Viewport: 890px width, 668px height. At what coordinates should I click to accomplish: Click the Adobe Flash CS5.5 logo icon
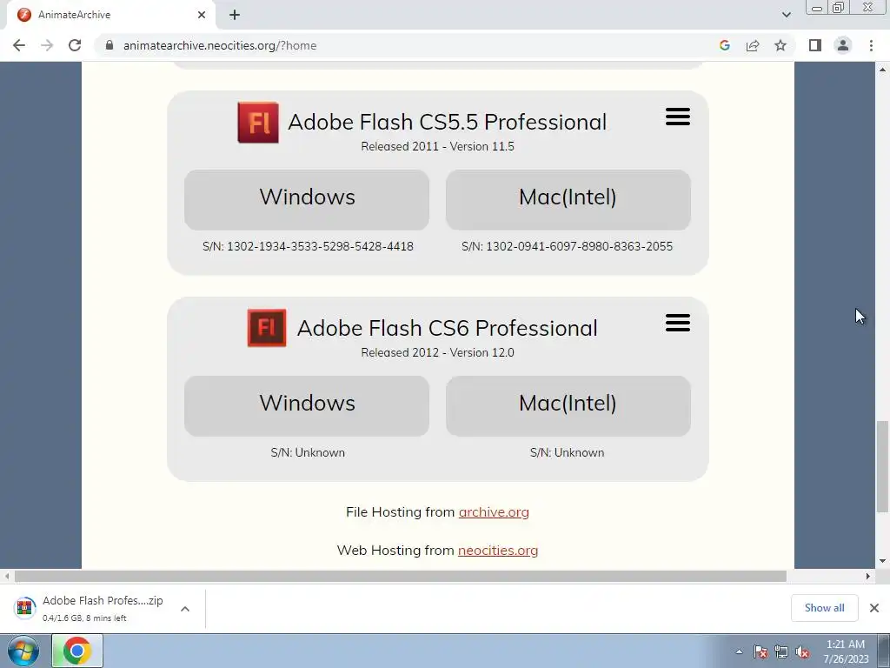click(257, 122)
